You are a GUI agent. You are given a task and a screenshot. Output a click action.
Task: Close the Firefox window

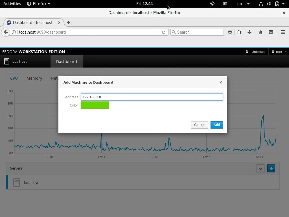pos(284,13)
